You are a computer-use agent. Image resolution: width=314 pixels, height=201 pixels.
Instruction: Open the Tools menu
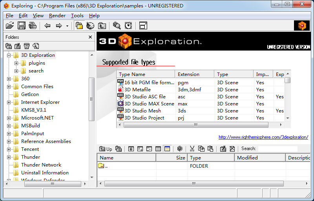coord(77,16)
